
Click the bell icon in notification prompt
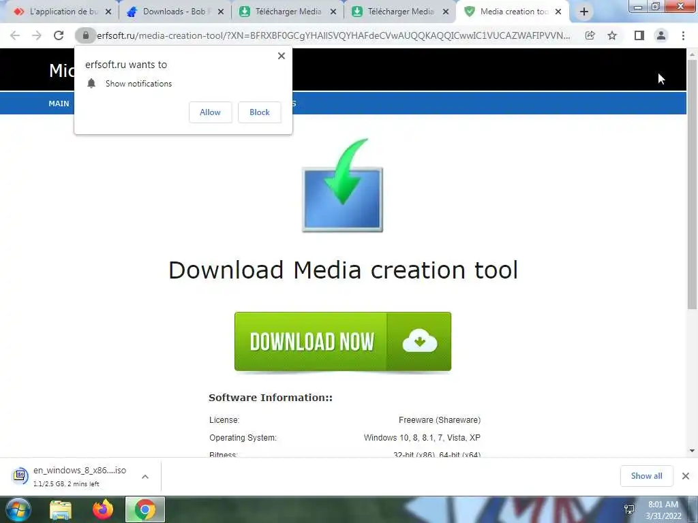(x=91, y=83)
